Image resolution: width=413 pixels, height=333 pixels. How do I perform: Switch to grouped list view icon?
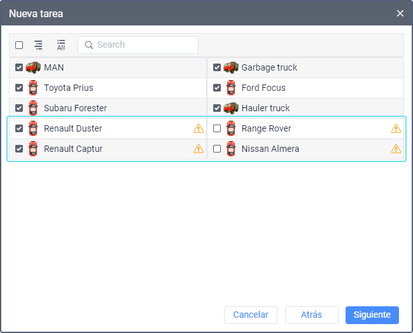pos(39,45)
